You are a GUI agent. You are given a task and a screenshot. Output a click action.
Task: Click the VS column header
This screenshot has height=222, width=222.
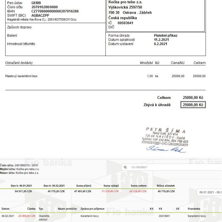(160, 209)
